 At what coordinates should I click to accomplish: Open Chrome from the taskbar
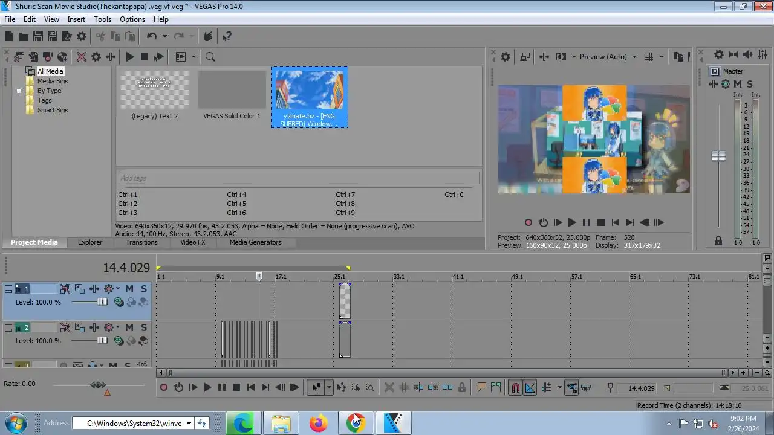356,423
